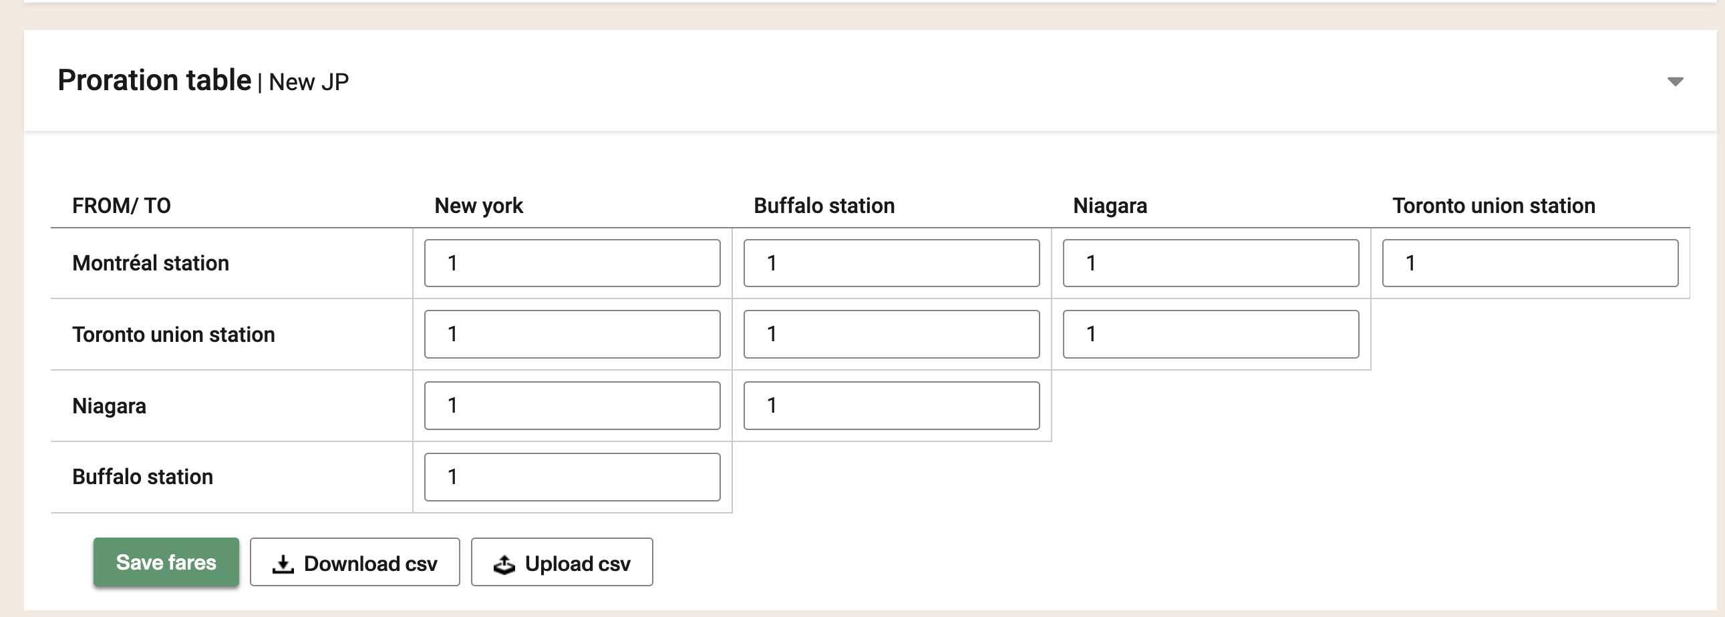Select the New york column header
The width and height of the screenshot is (1725, 617).
pos(479,206)
